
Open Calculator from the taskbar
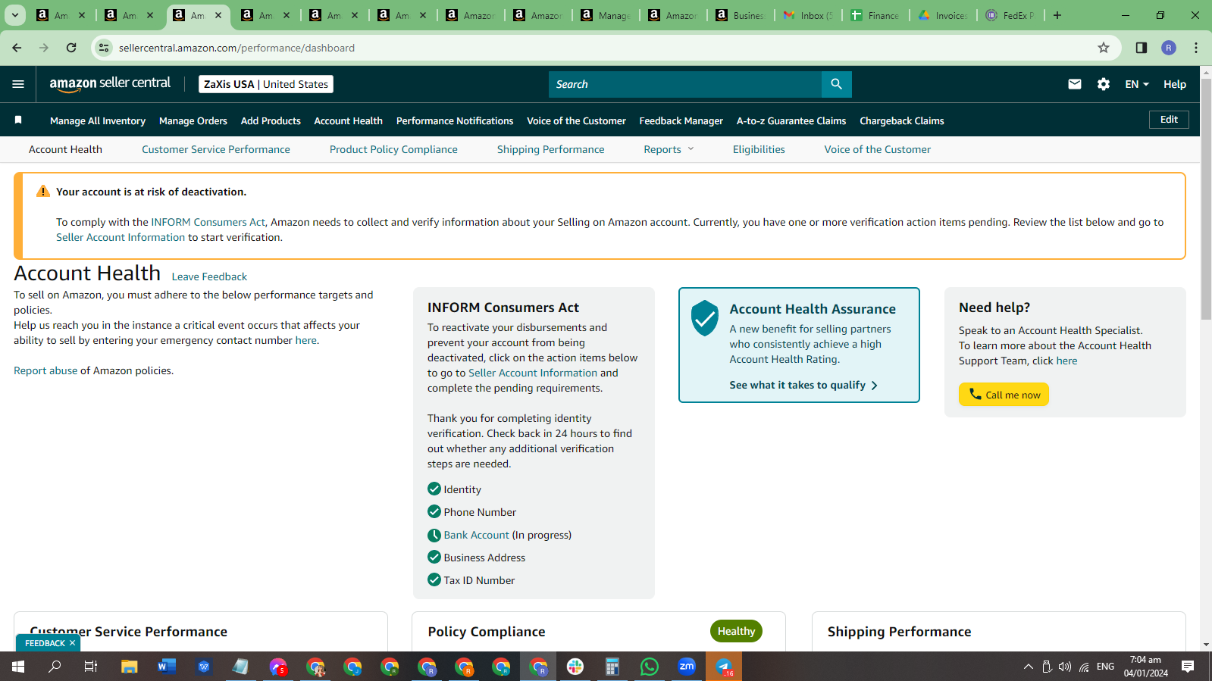pos(612,667)
